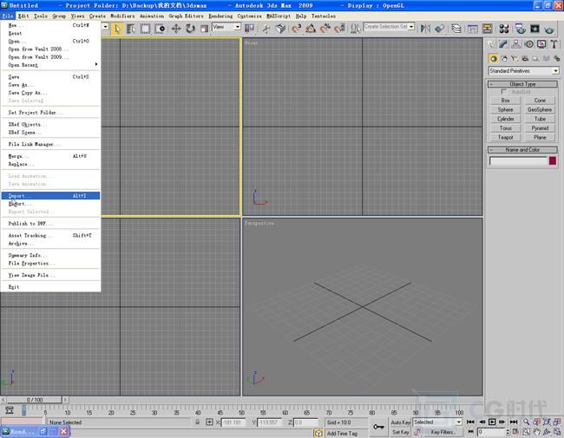The width and height of the screenshot is (564, 438).
Task: Open Schematic View toolbar icon
Action: (x=487, y=29)
